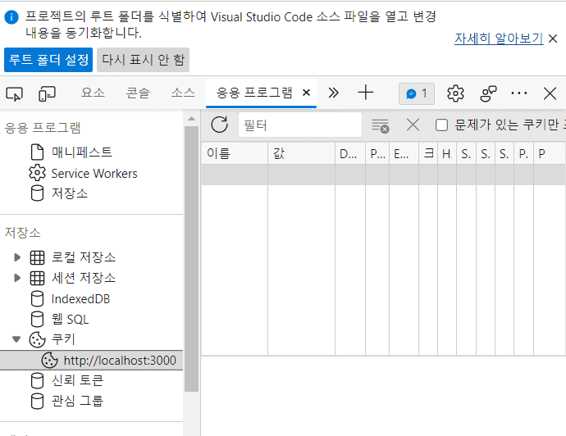Add a new tool with plus icon
Image resolution: width=566 pixels, height=436 pixels.
(x=365, y=93)
